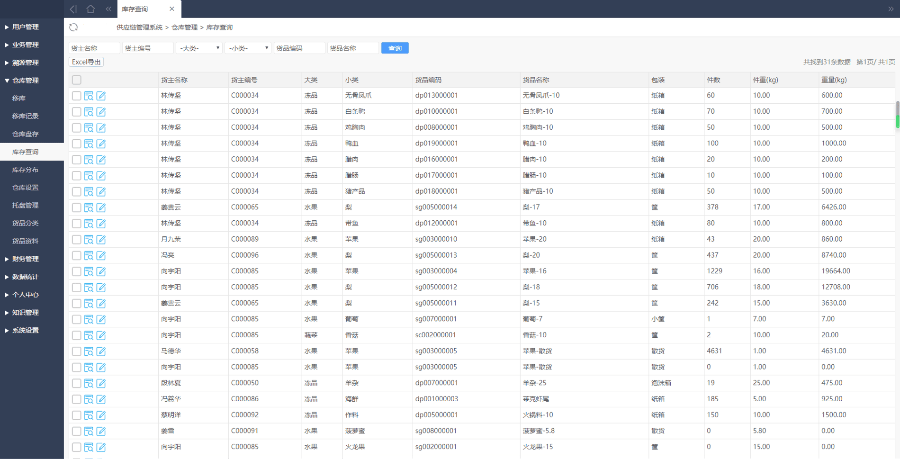Click the back arrow in top bar
The image size is (900, 459).
point(73,9)
